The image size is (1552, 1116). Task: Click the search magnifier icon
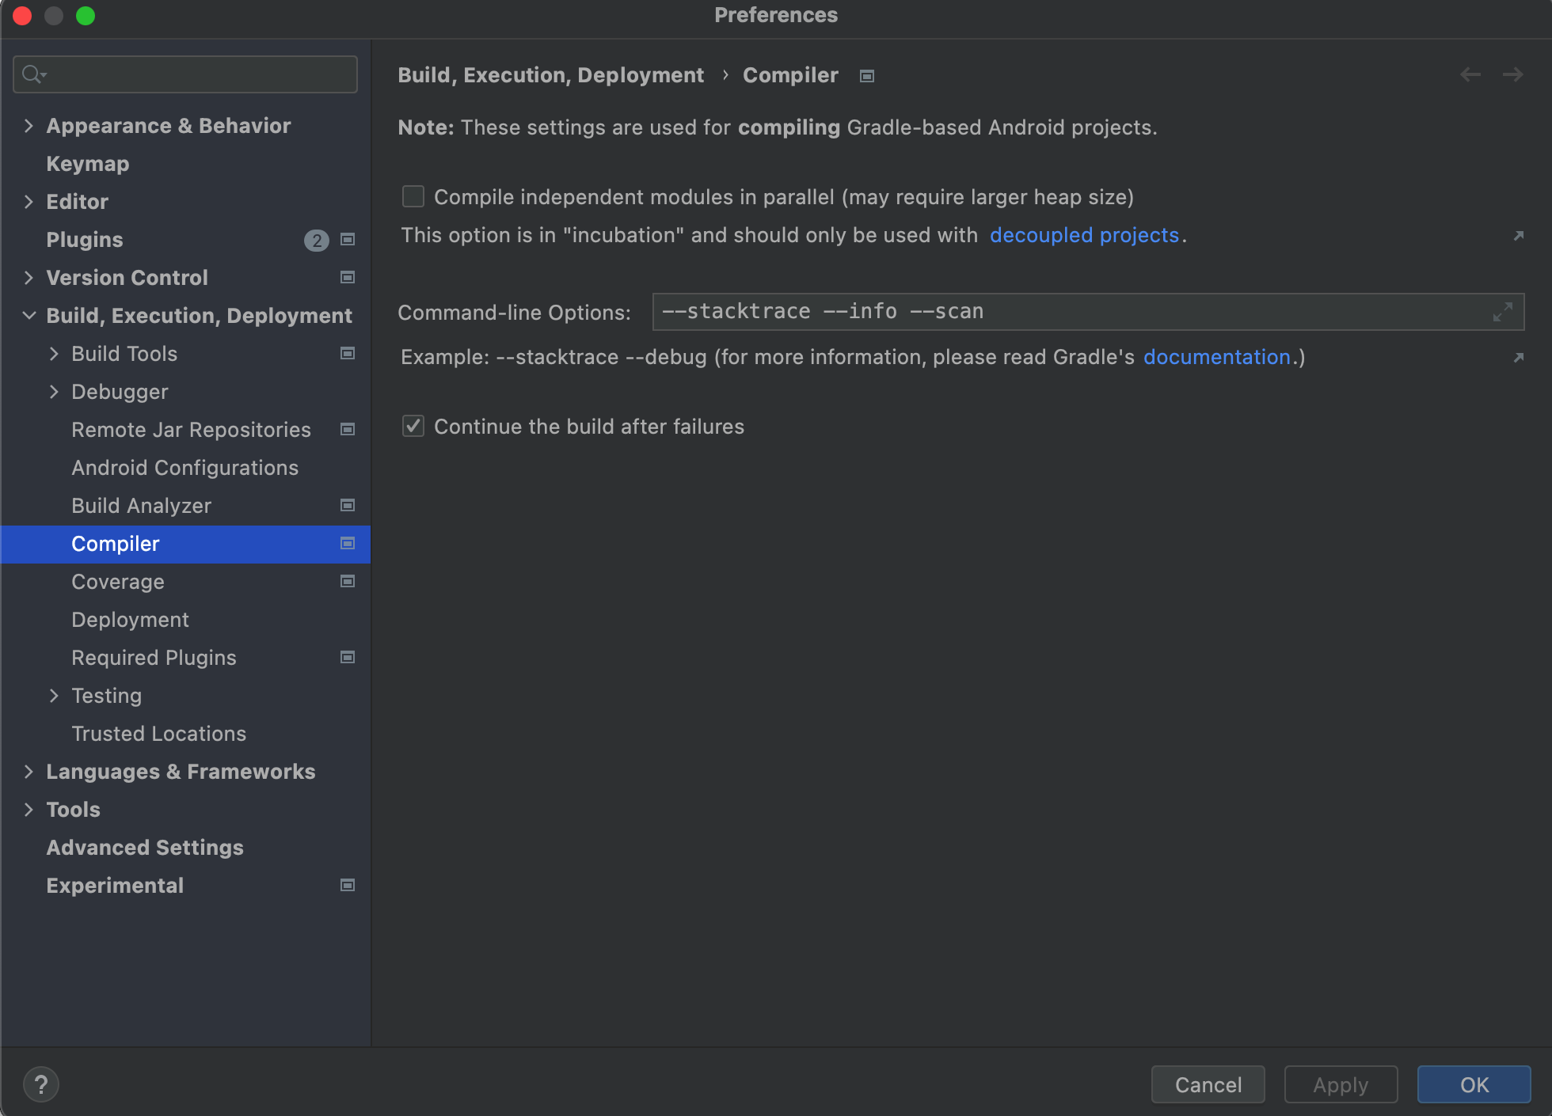pyautogui.click(x=32, y=74)
